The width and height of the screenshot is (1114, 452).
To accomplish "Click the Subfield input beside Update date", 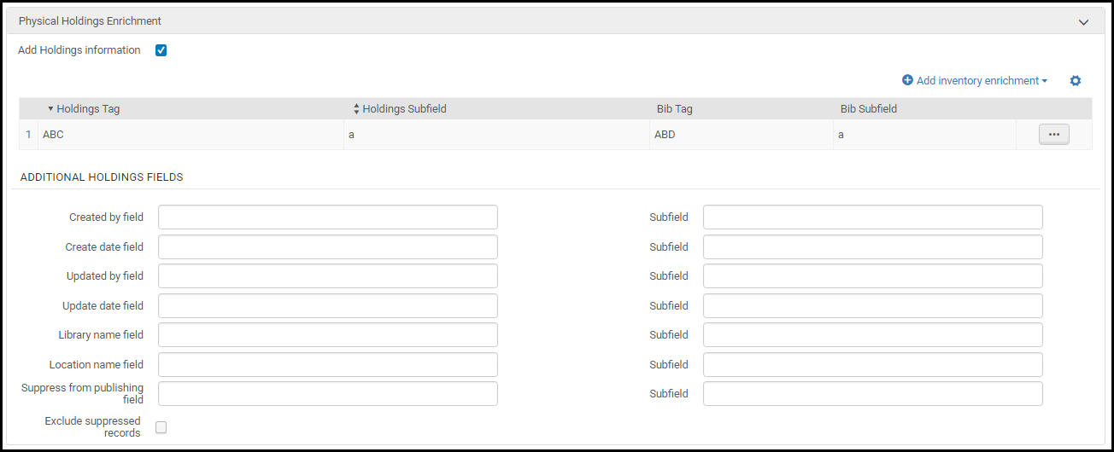I will (x=872, y=306).
